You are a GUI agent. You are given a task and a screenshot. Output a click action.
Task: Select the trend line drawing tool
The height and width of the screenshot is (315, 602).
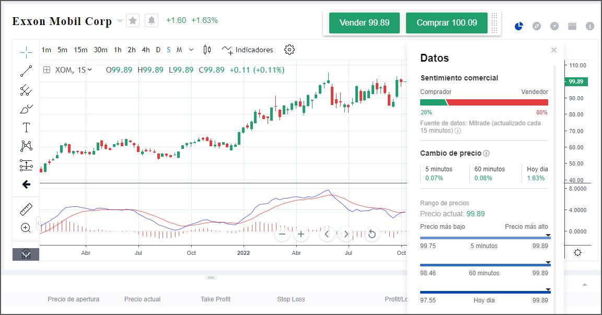[25, 70]
